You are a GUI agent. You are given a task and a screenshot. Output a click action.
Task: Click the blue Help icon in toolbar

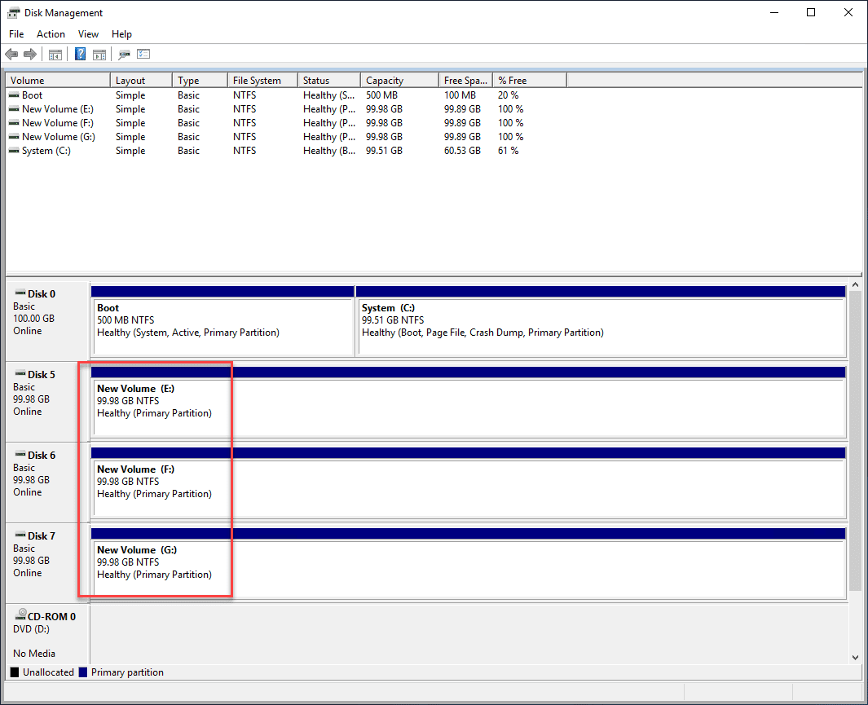click(x=79, y=54)
